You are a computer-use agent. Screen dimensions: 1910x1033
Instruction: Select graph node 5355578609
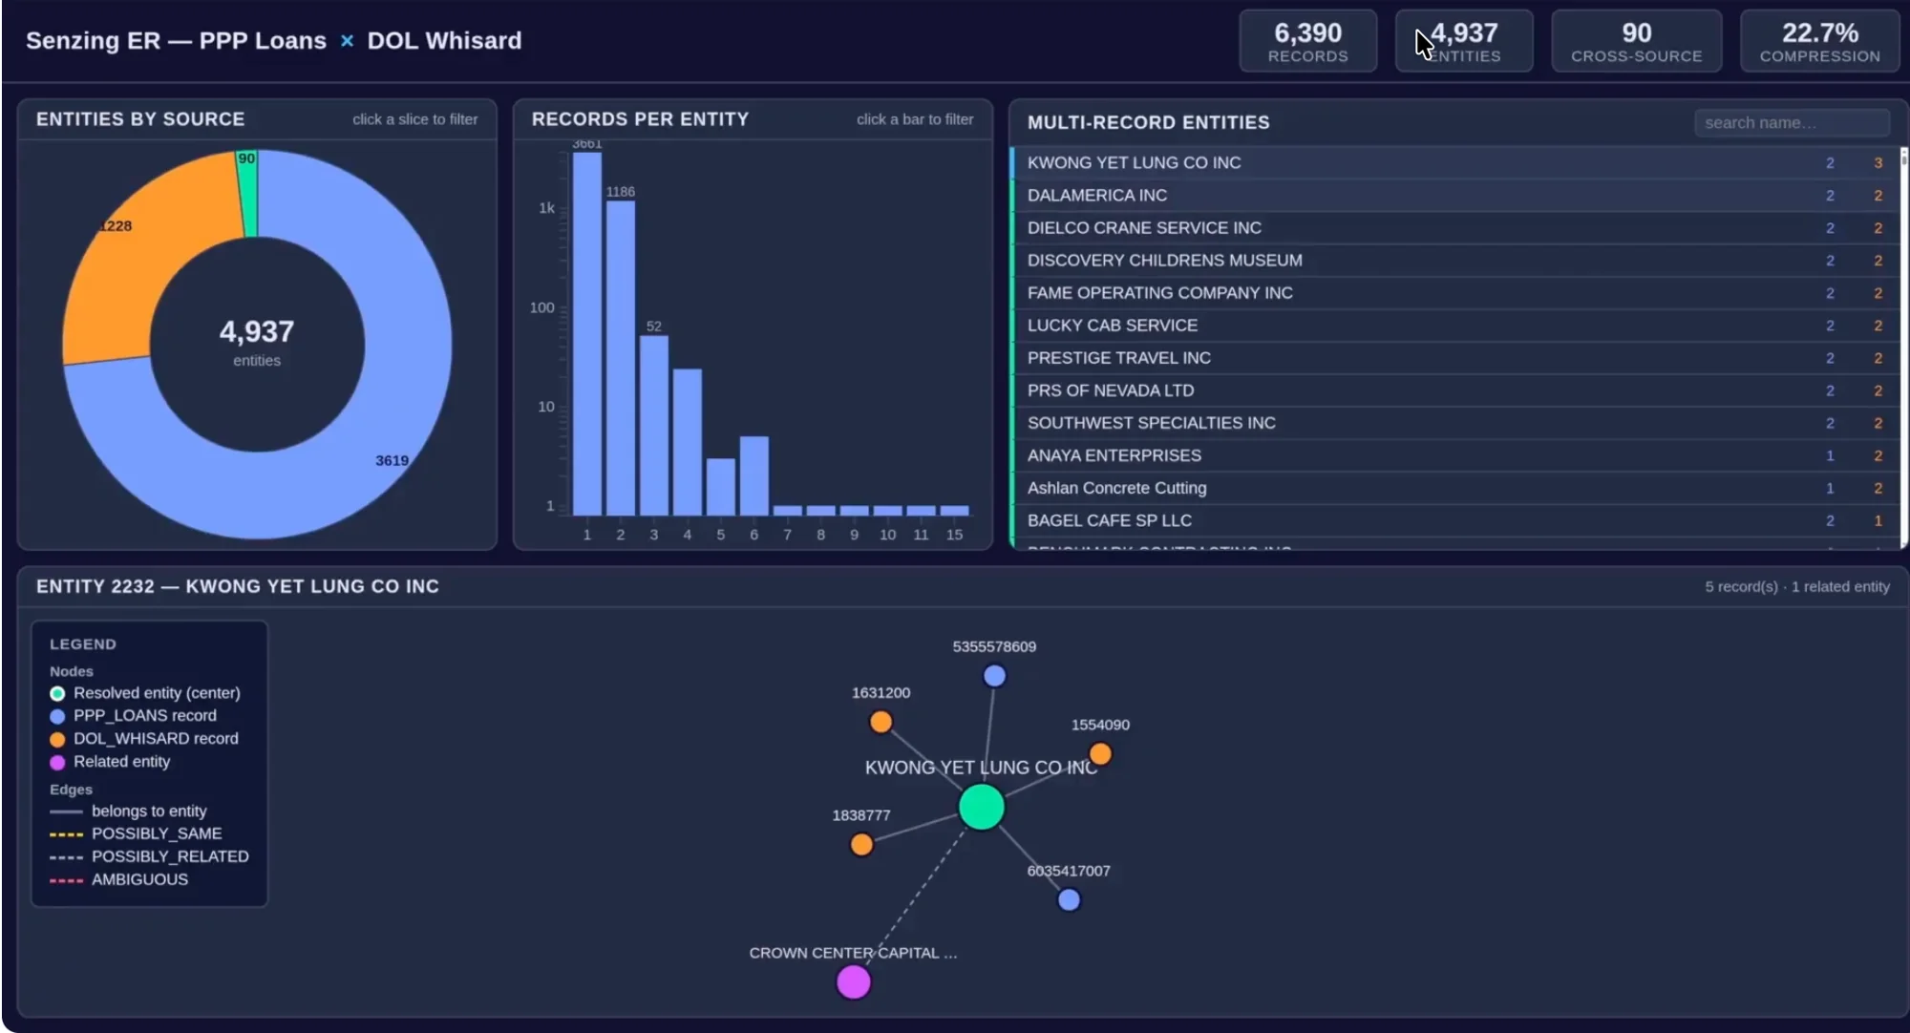click(994, 676)
